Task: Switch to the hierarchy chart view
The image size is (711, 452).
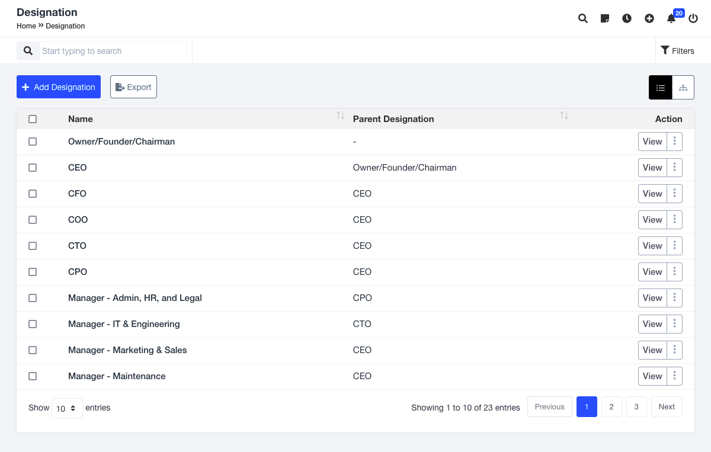Action: point(683,88)
